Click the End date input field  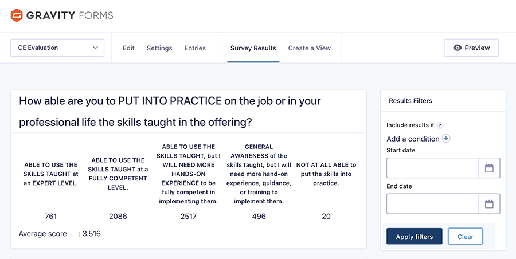coord(432,204)
